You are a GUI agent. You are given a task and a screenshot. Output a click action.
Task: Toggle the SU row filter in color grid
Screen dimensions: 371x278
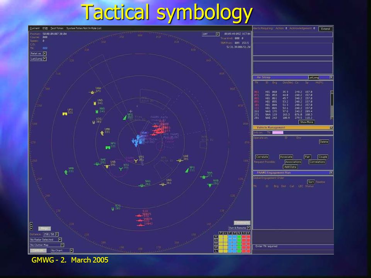216,240
